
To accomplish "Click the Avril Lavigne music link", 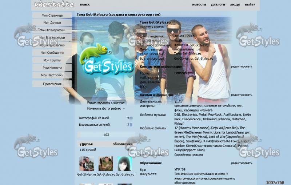I will [232, 114].
